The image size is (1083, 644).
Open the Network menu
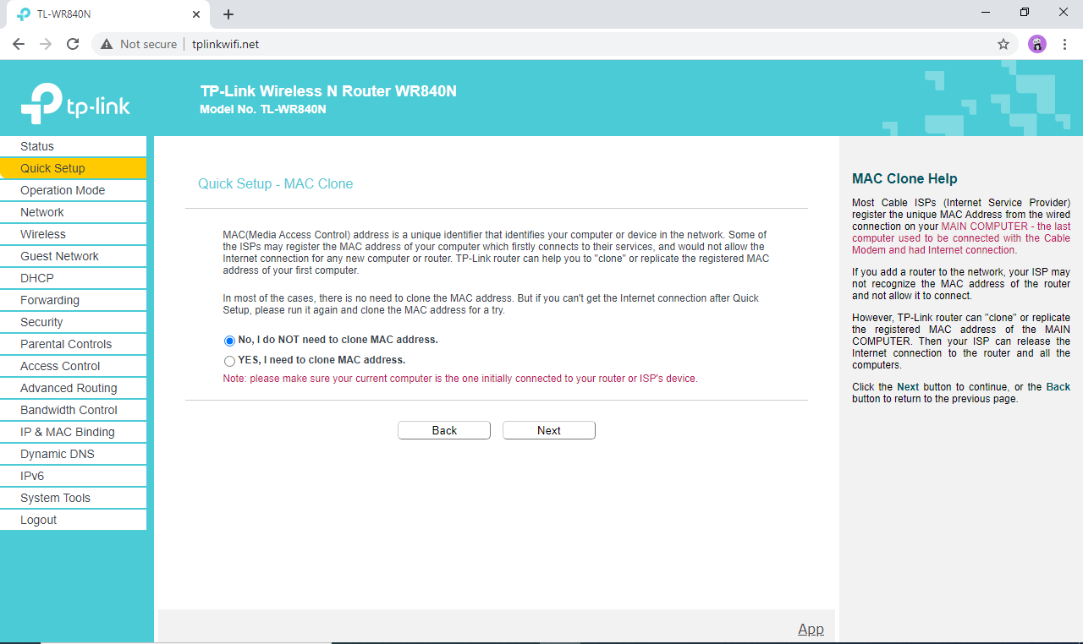click(74, 212)
